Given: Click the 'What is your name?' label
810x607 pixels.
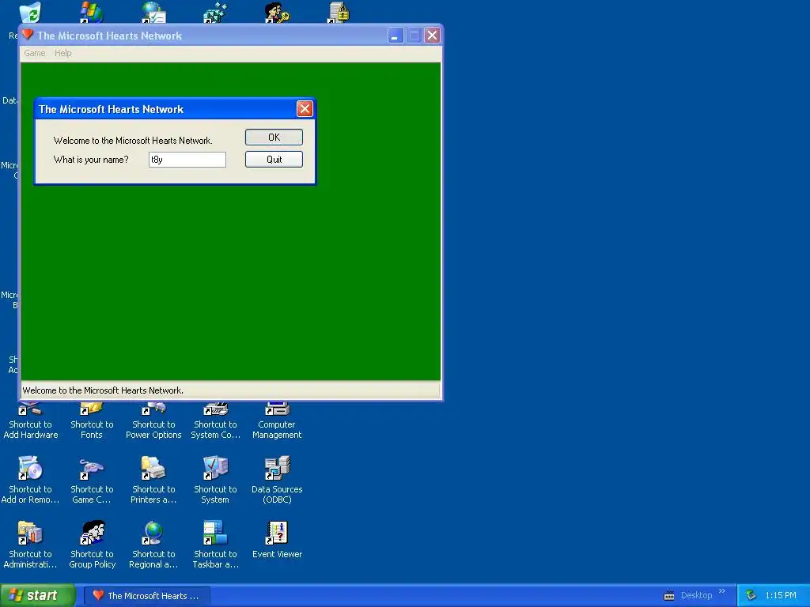Looking at the screenshot, I should pyautogui.click(x=91, y=160).
